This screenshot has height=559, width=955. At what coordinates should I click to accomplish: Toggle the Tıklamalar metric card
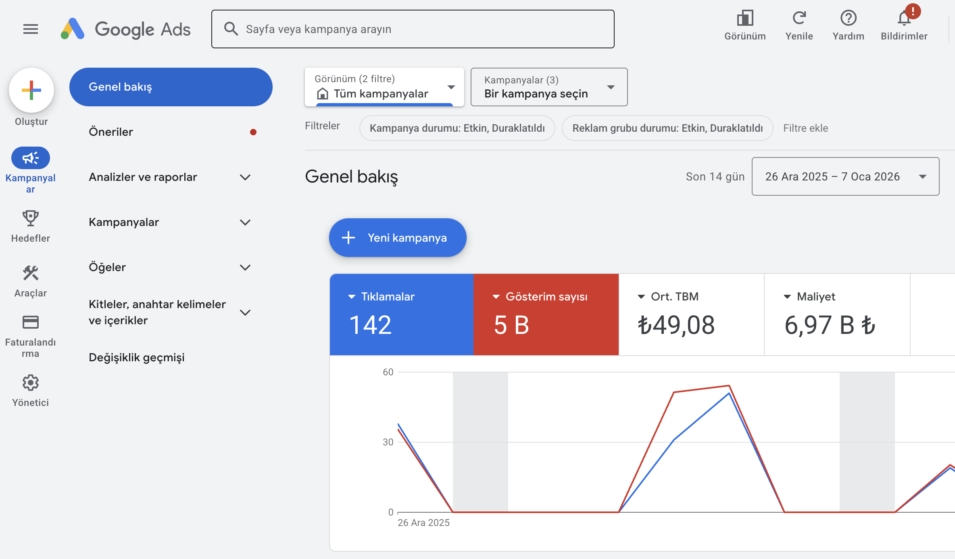(x=401, y=314)
